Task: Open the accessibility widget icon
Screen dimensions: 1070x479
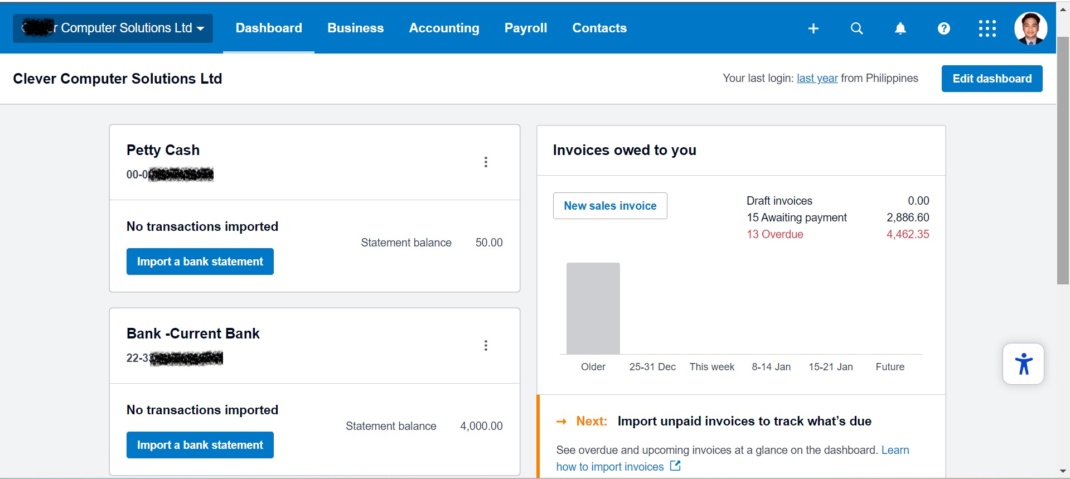Action: [1023, 364]
